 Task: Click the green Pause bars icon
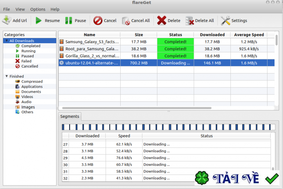[69, 21]
